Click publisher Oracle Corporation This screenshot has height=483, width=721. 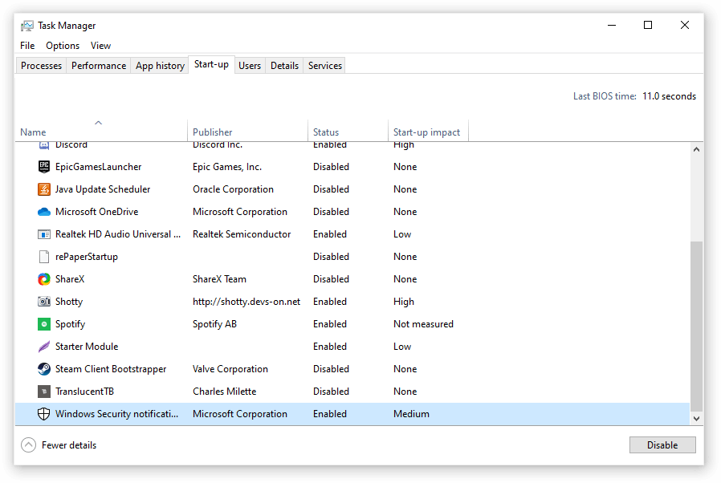[x=233, y=189]
